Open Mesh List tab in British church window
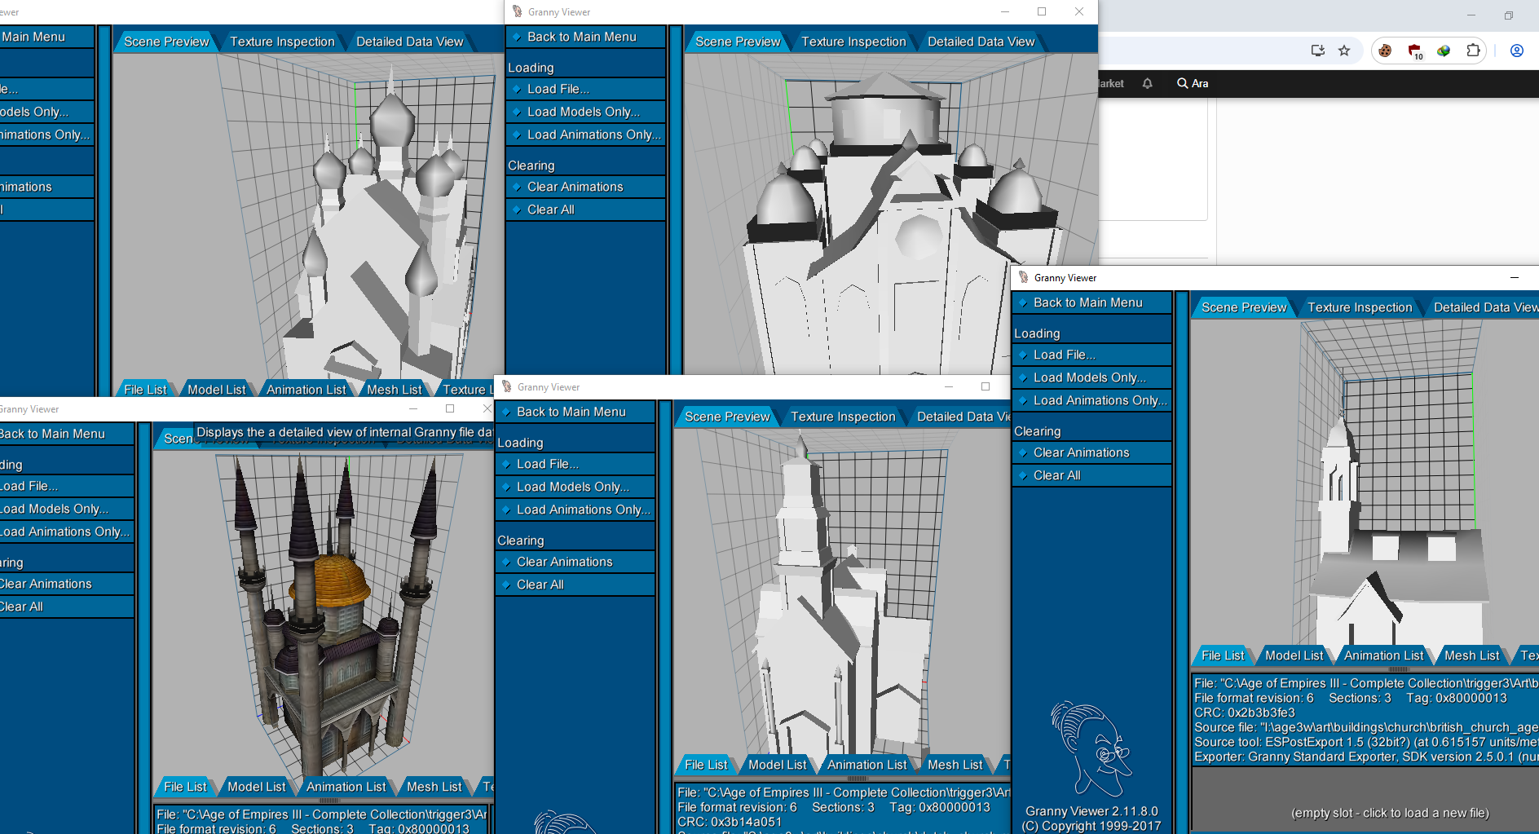Image resolution: width=1539 pixels, height=834 pixels. [1472, 655]
